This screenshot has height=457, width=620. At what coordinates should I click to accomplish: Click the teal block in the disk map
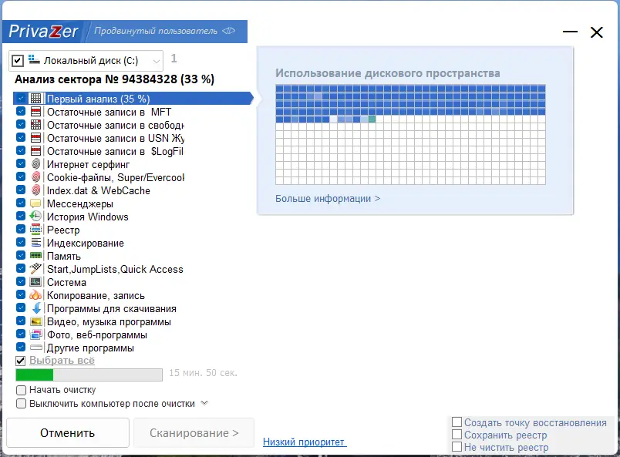(372, 119)
